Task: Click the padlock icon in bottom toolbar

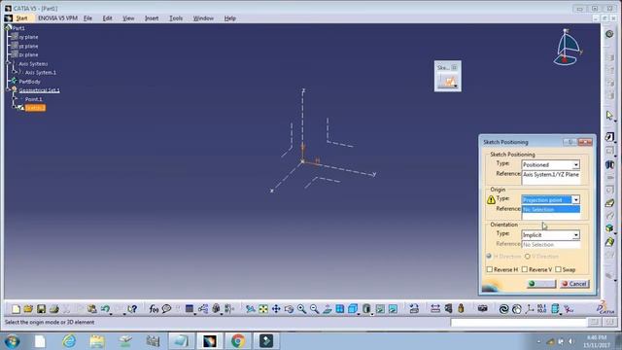Action: pyautogui.click(x=461, y=309)
